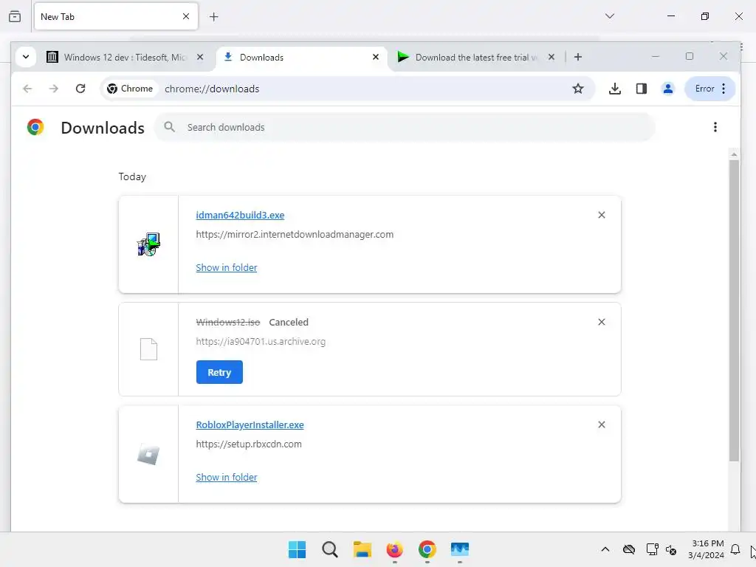Open File Explorer from taskbar
The height and width of the screenshot is (567, 756).
(x=362, y=549)
